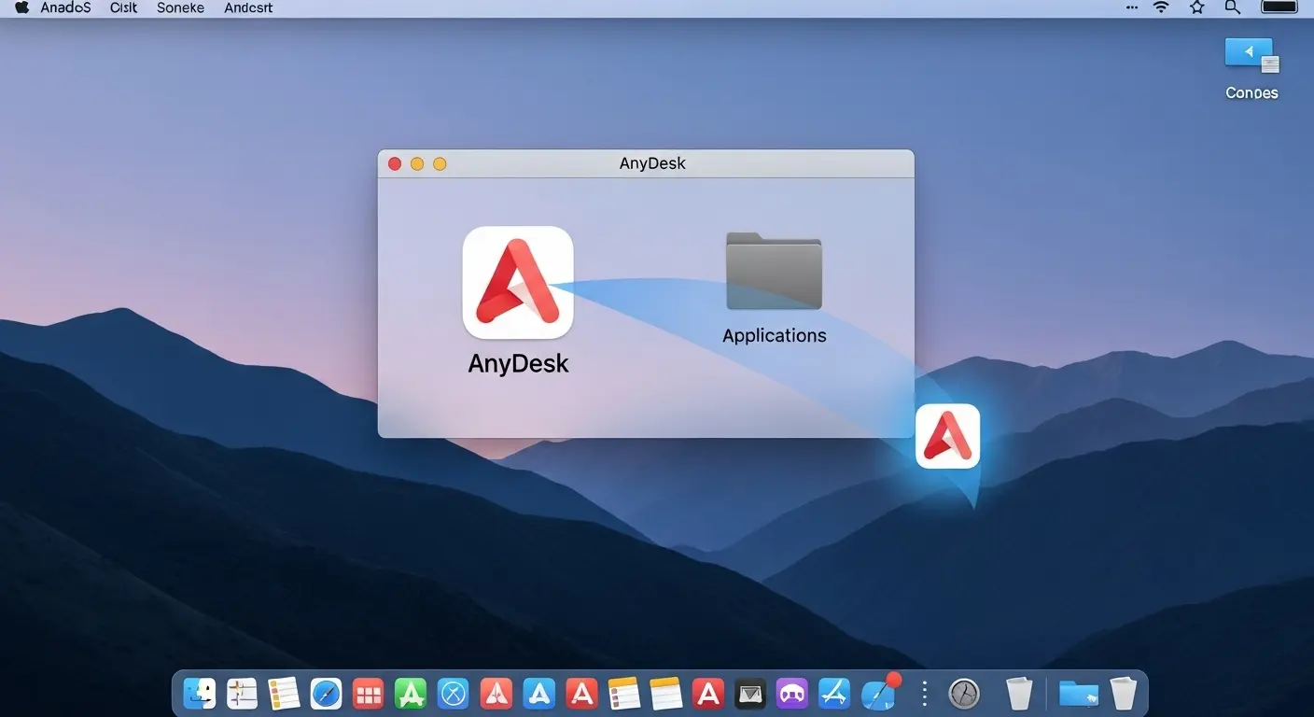Open the Applications folder icon
Viewport: 1314px width, 717px height.
[774, 271]
